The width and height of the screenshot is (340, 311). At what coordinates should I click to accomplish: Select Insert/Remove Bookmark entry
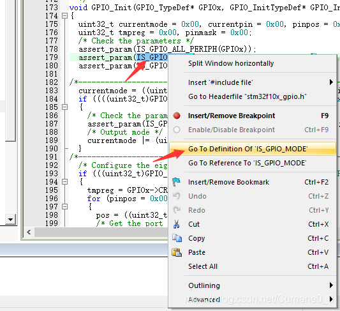(x=253, y=182)
